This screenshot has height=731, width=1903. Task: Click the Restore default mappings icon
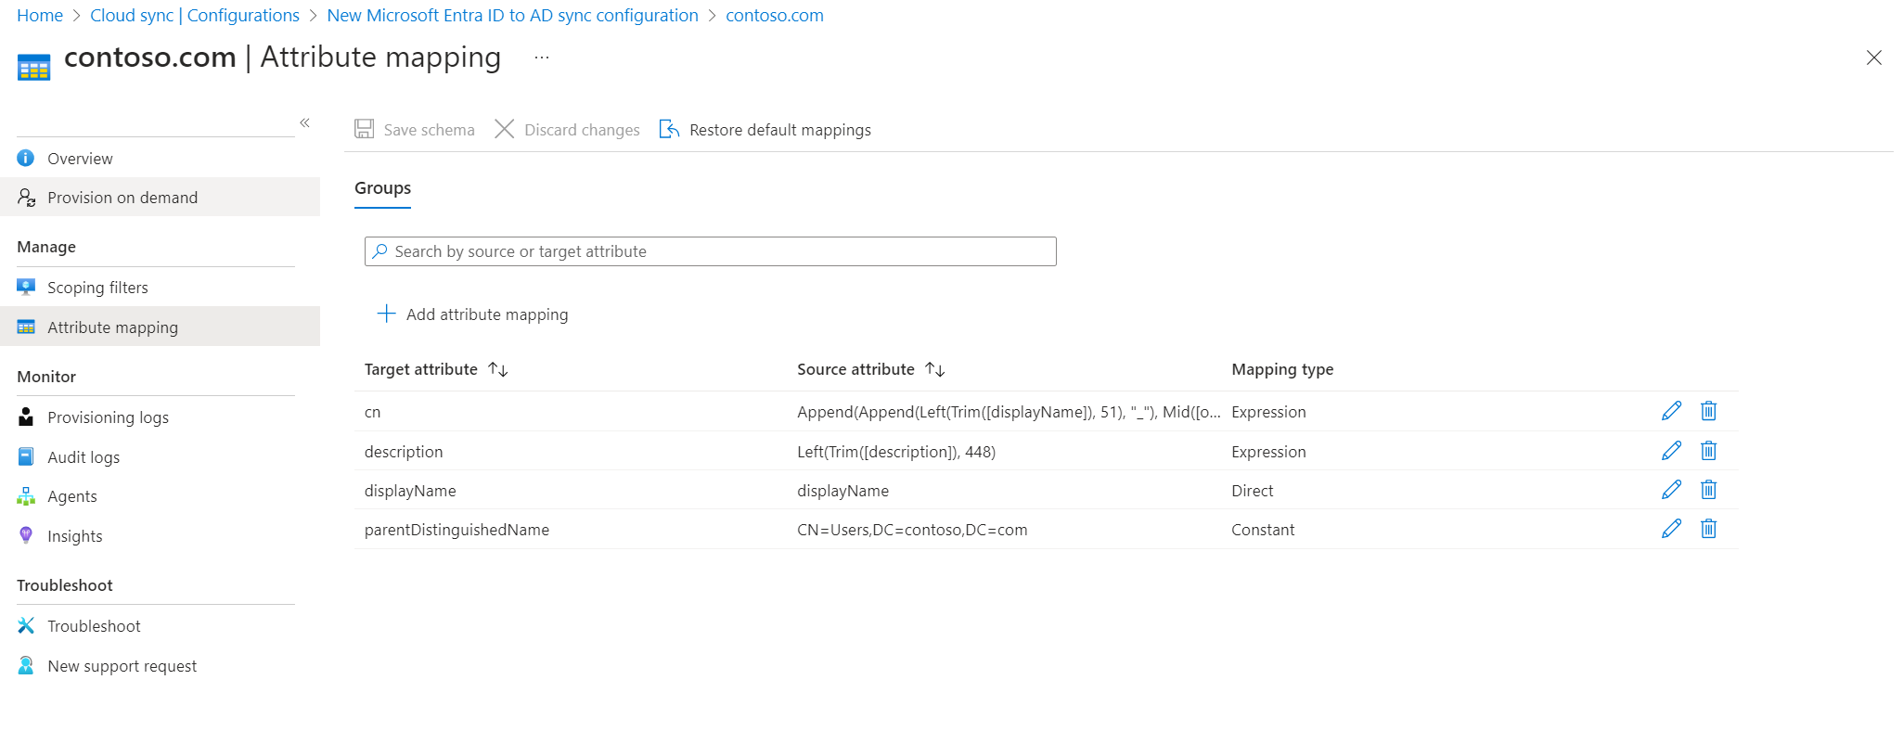point(669,129)
